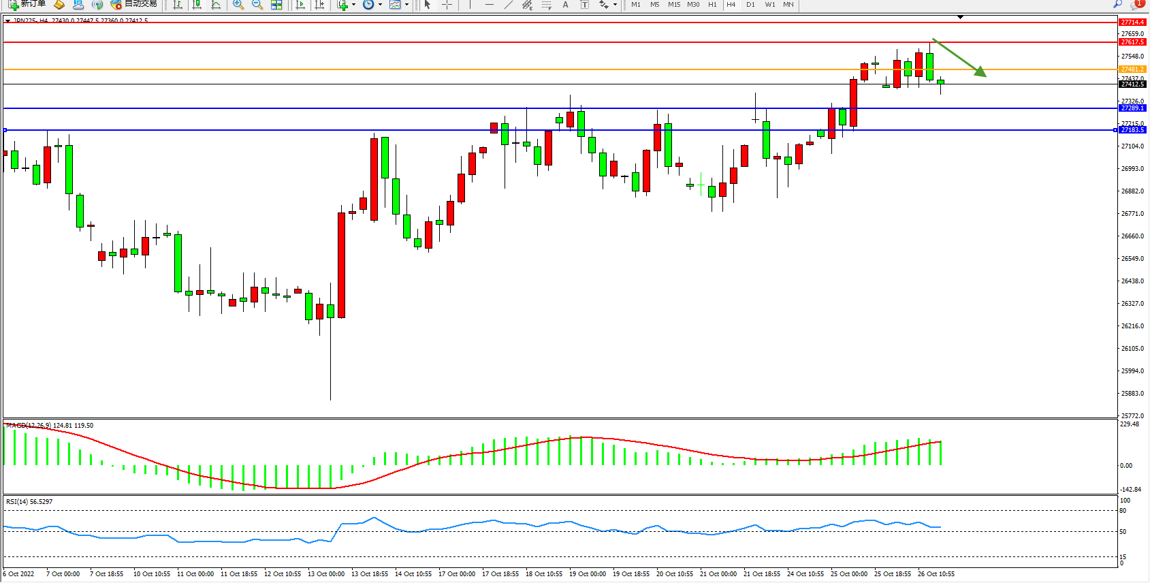The width and height of the screenshot is (1150, 583).
Task: Click the search magnifier at top right
Action: point(1117,4)
